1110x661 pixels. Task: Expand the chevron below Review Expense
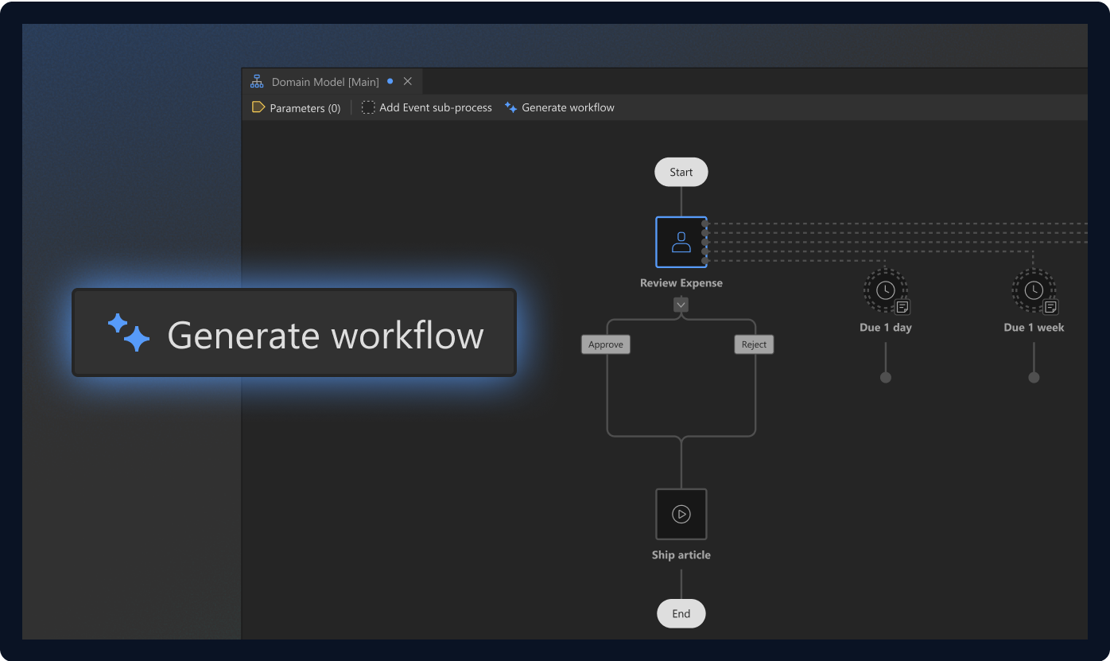pyautogui.click(x=681, y=305)
